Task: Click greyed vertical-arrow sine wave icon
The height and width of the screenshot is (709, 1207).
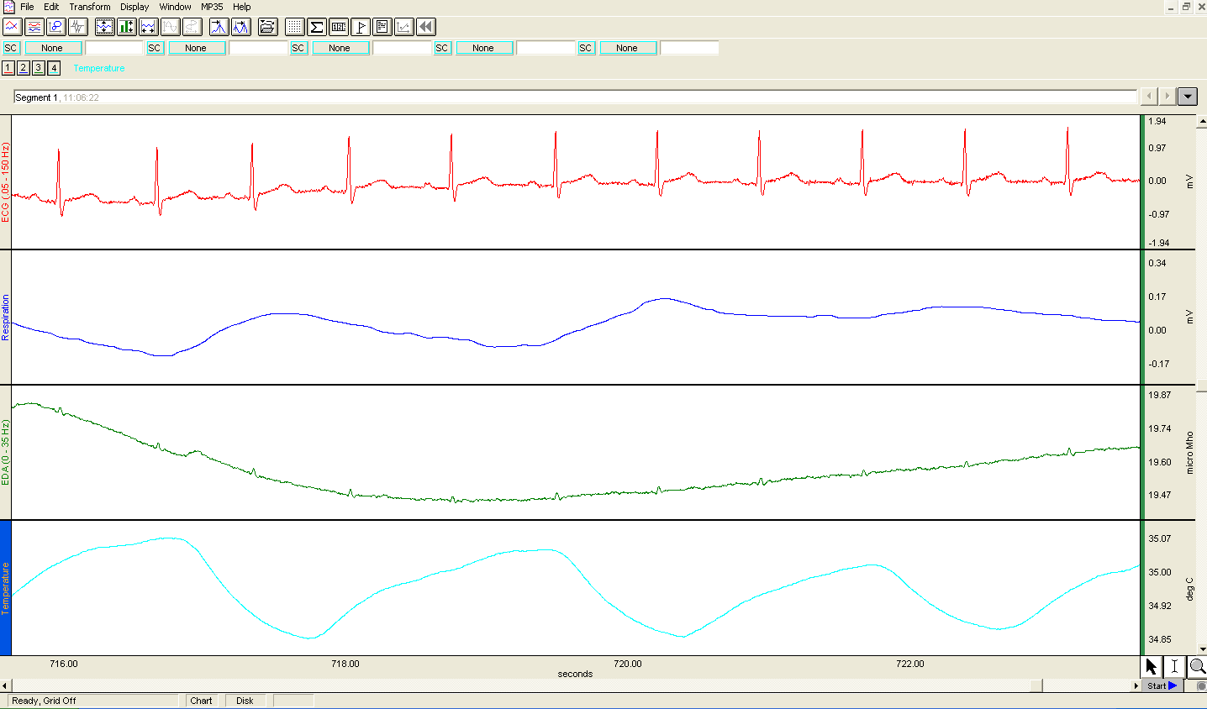Action: [x=170, y=27]
